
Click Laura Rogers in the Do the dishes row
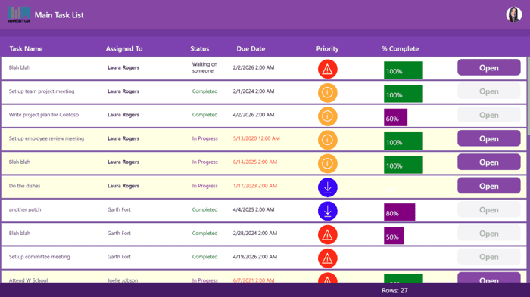(123, 186)
